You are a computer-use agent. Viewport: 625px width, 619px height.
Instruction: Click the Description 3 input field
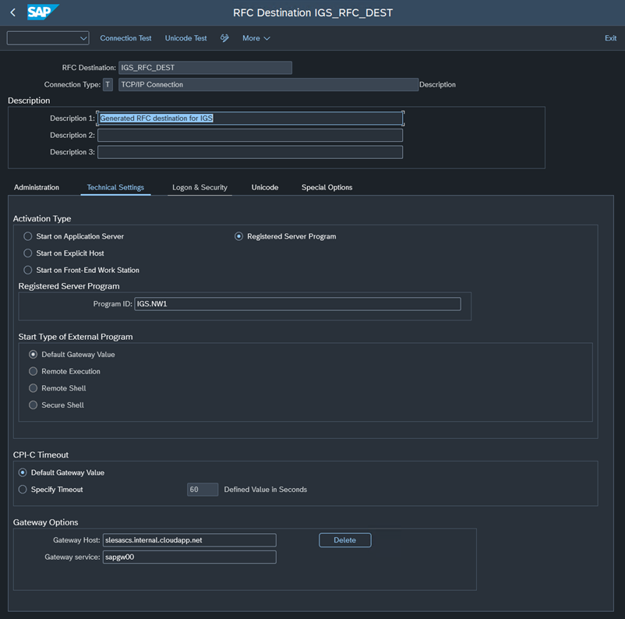point(250,152)
